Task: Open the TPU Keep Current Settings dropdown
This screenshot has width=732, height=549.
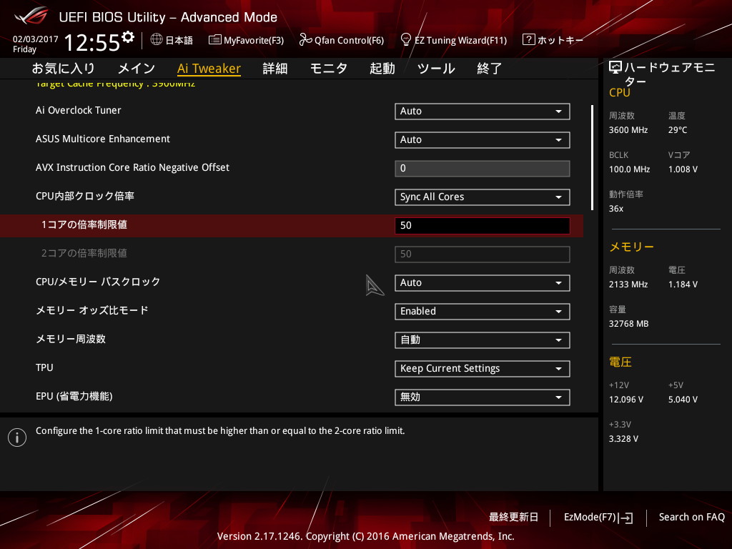Action: 483,369
